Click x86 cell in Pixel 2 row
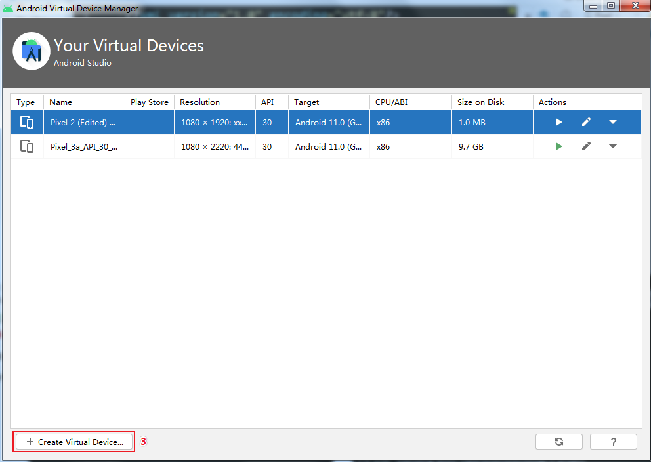The width and height of the screenshot is (651, 462). click(x=411, y=122)
